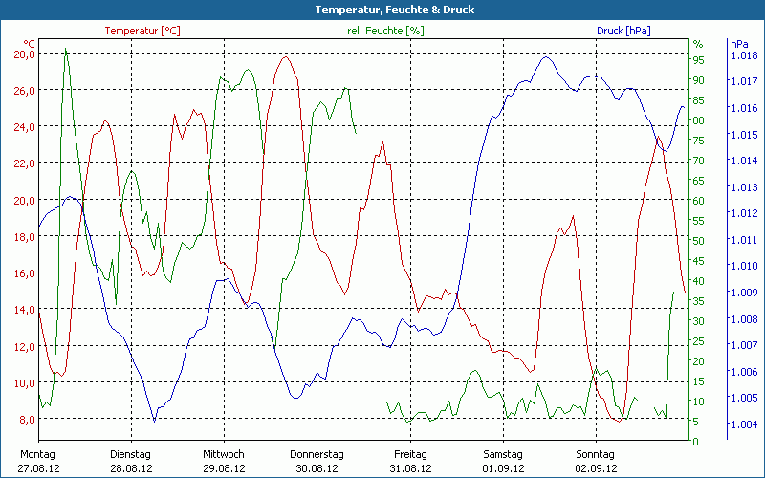This screenshot has width=765, height=478.
Task: Select the red 'Temperatur [°C]' legend label
Action: 142,31
